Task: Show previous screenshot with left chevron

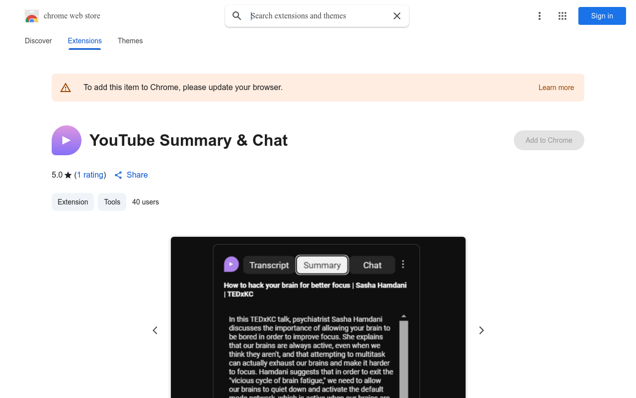Action: 155,330
